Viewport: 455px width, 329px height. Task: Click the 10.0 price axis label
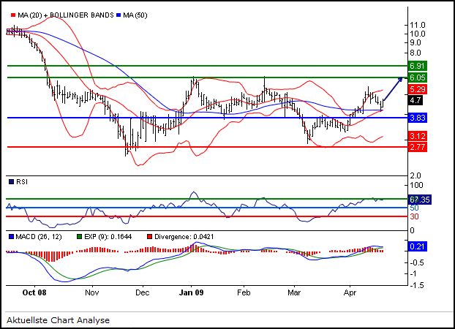[x=417, y=34]
